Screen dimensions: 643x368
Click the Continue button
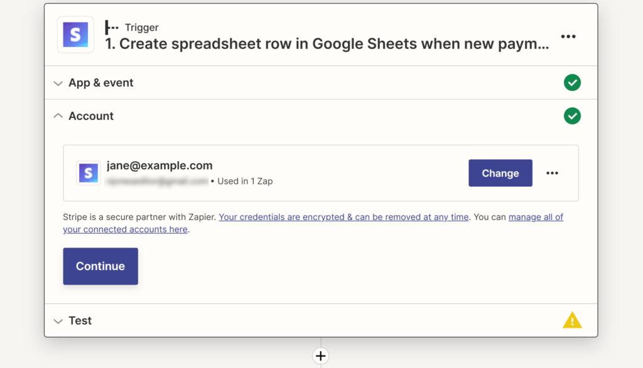[x=100, y=266]
